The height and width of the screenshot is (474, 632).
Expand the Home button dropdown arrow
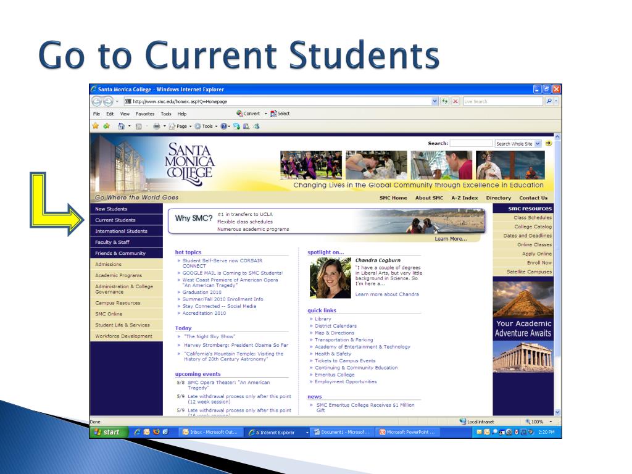130,126
